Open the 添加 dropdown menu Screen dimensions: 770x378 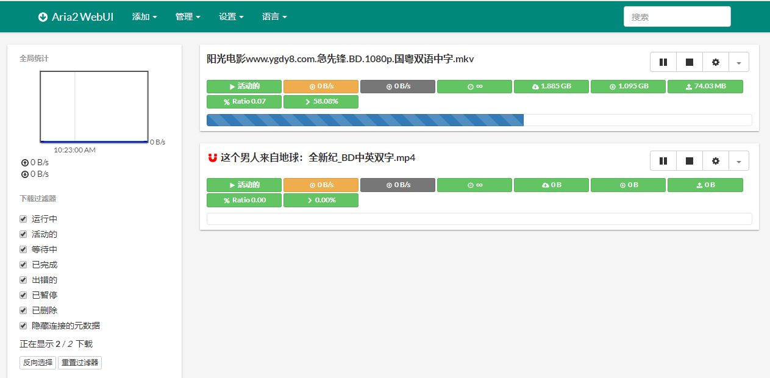[144, 16]
